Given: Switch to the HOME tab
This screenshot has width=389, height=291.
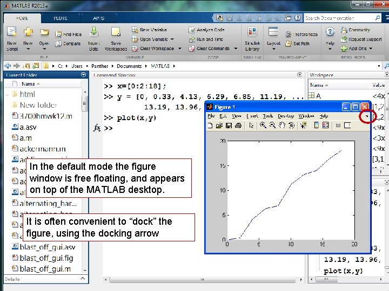Looking at the screenshot, I should click(22, 18).
